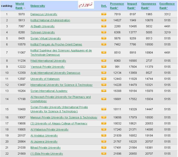The height and width of the screenshot is (157, 178).
Task: Visit Arab International University Damascus link
Action: coord(55,73)
